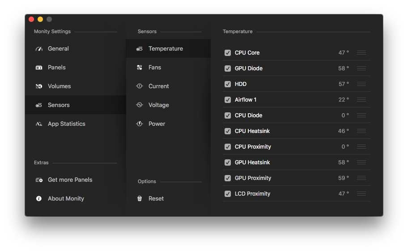Click the General gauge icon
Screen dimensions: 408x252
(39, 49)
